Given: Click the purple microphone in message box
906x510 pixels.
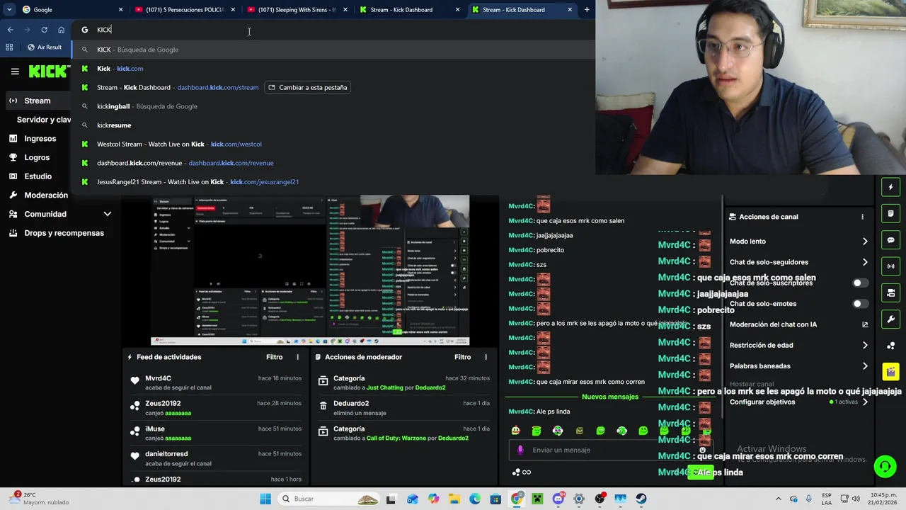Looking at the screenshot, I should pos(520,450).
